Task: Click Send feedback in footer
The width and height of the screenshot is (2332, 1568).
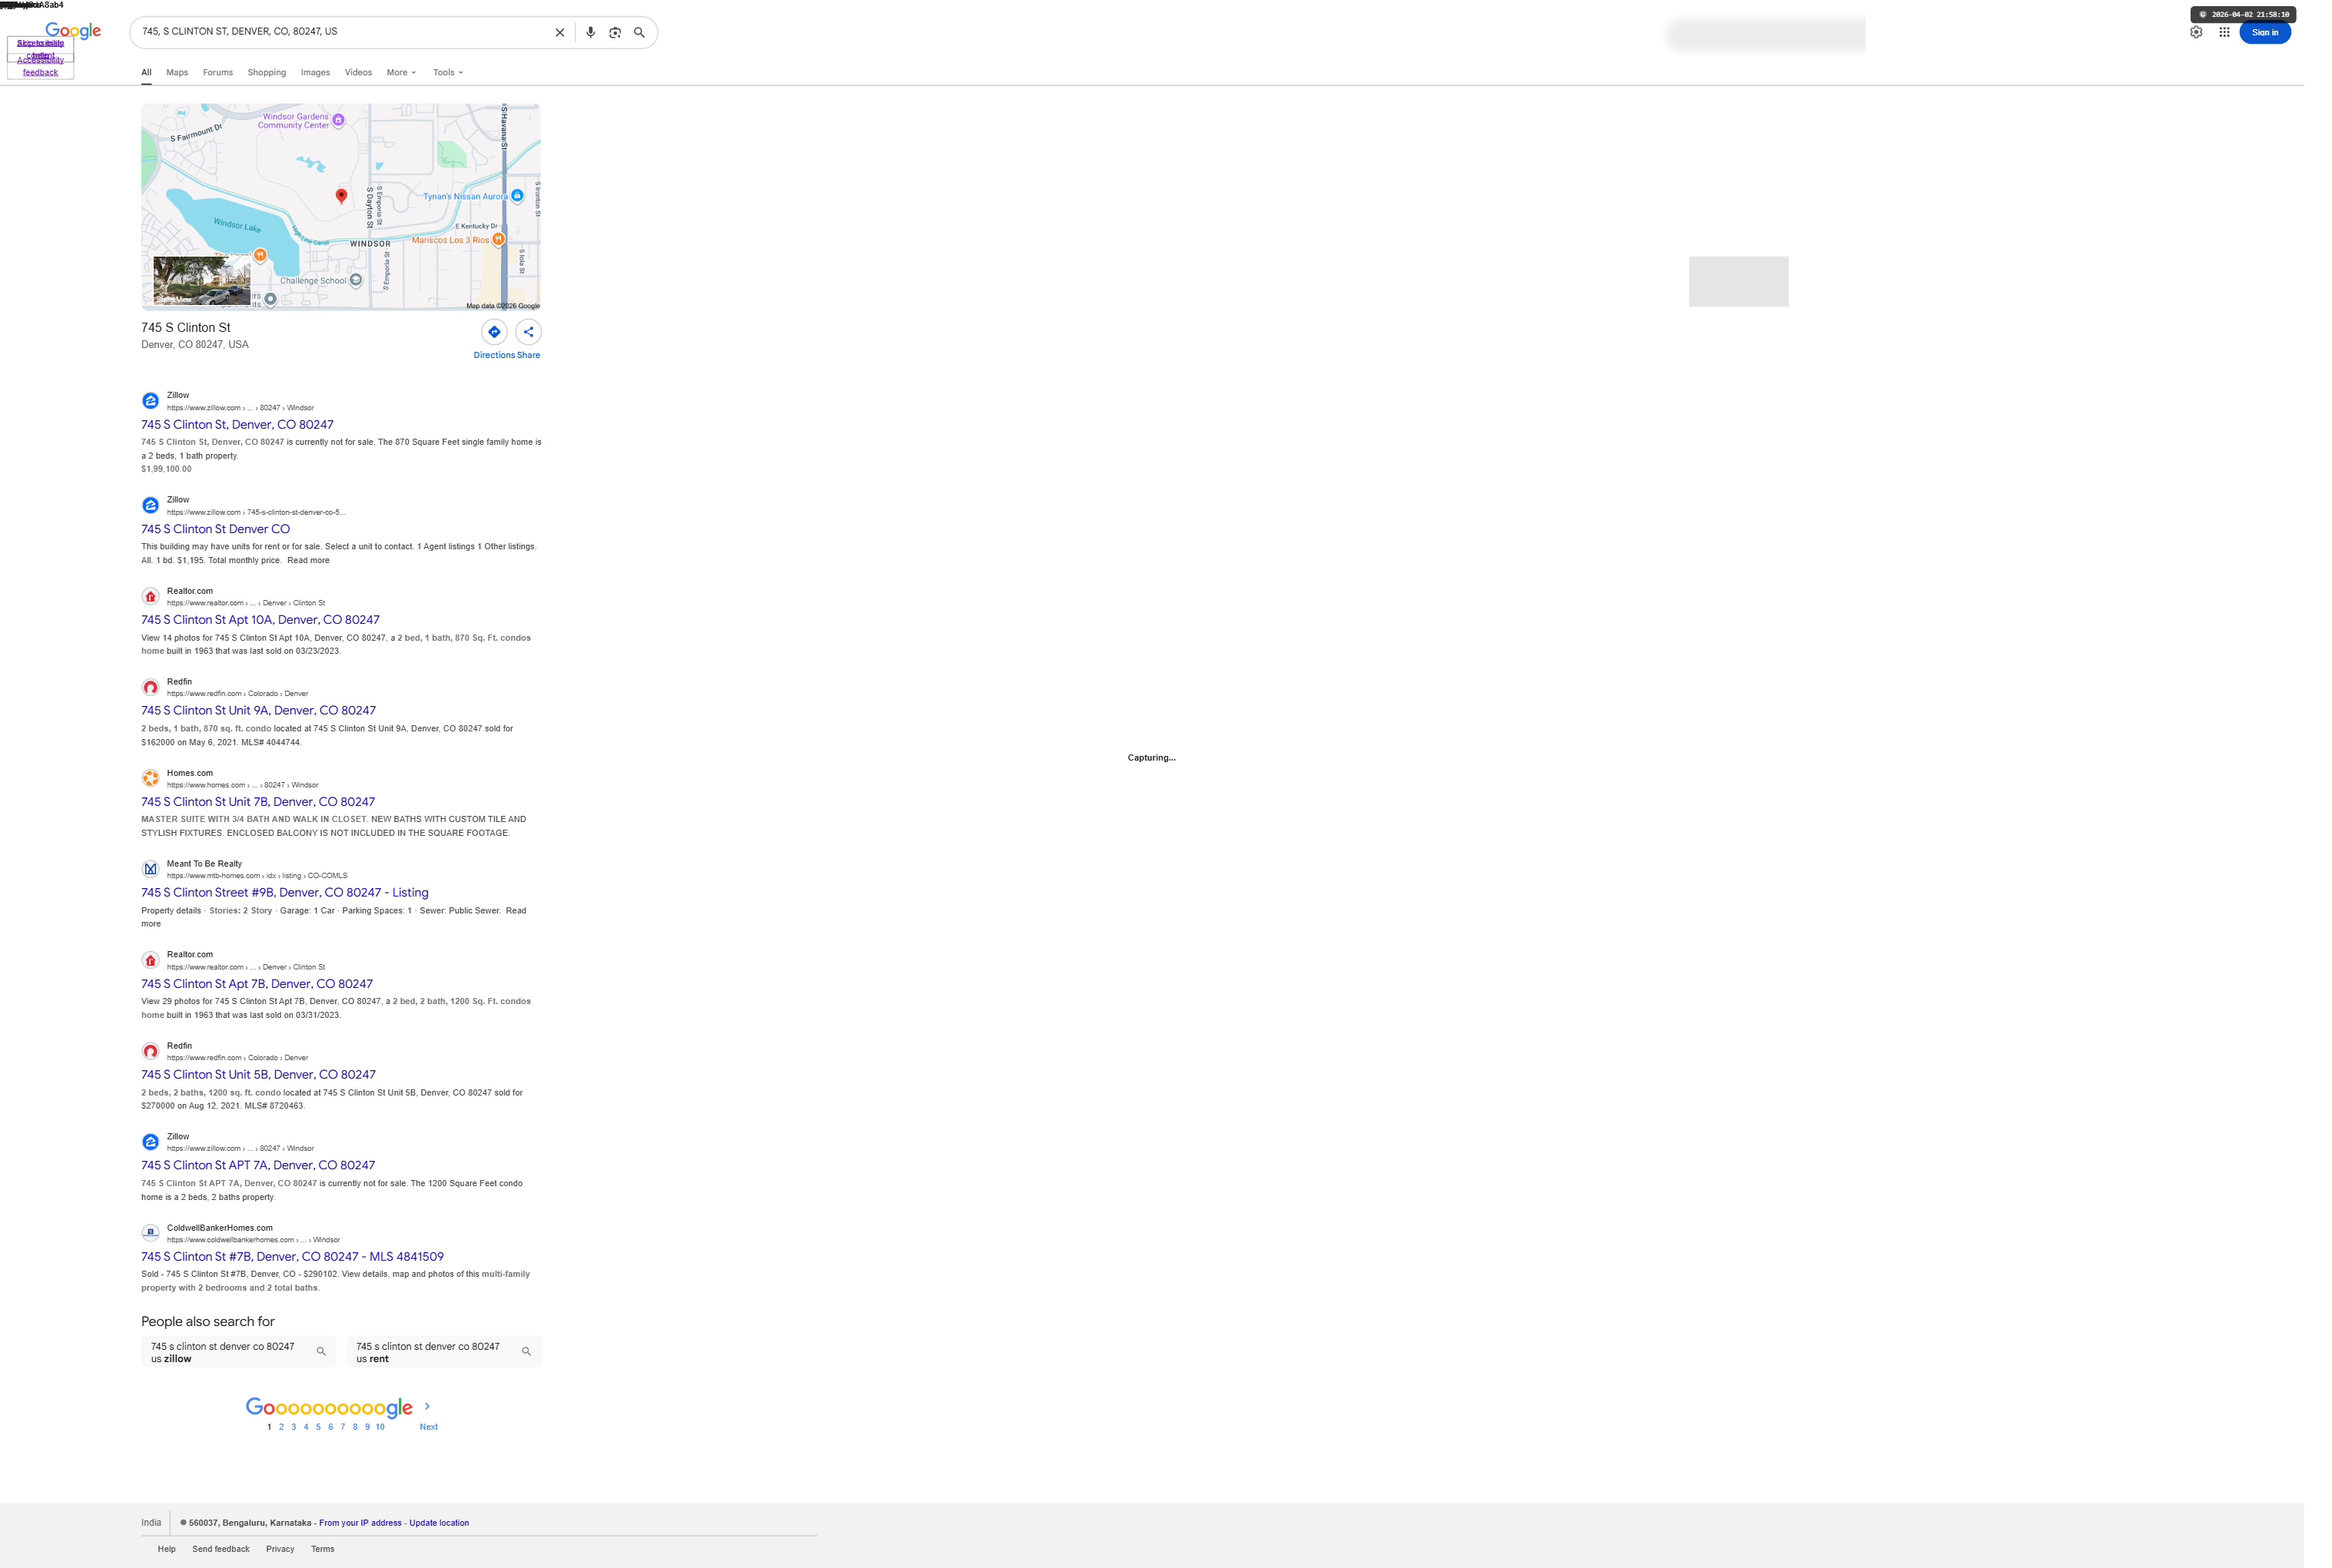Action: 221,1550
